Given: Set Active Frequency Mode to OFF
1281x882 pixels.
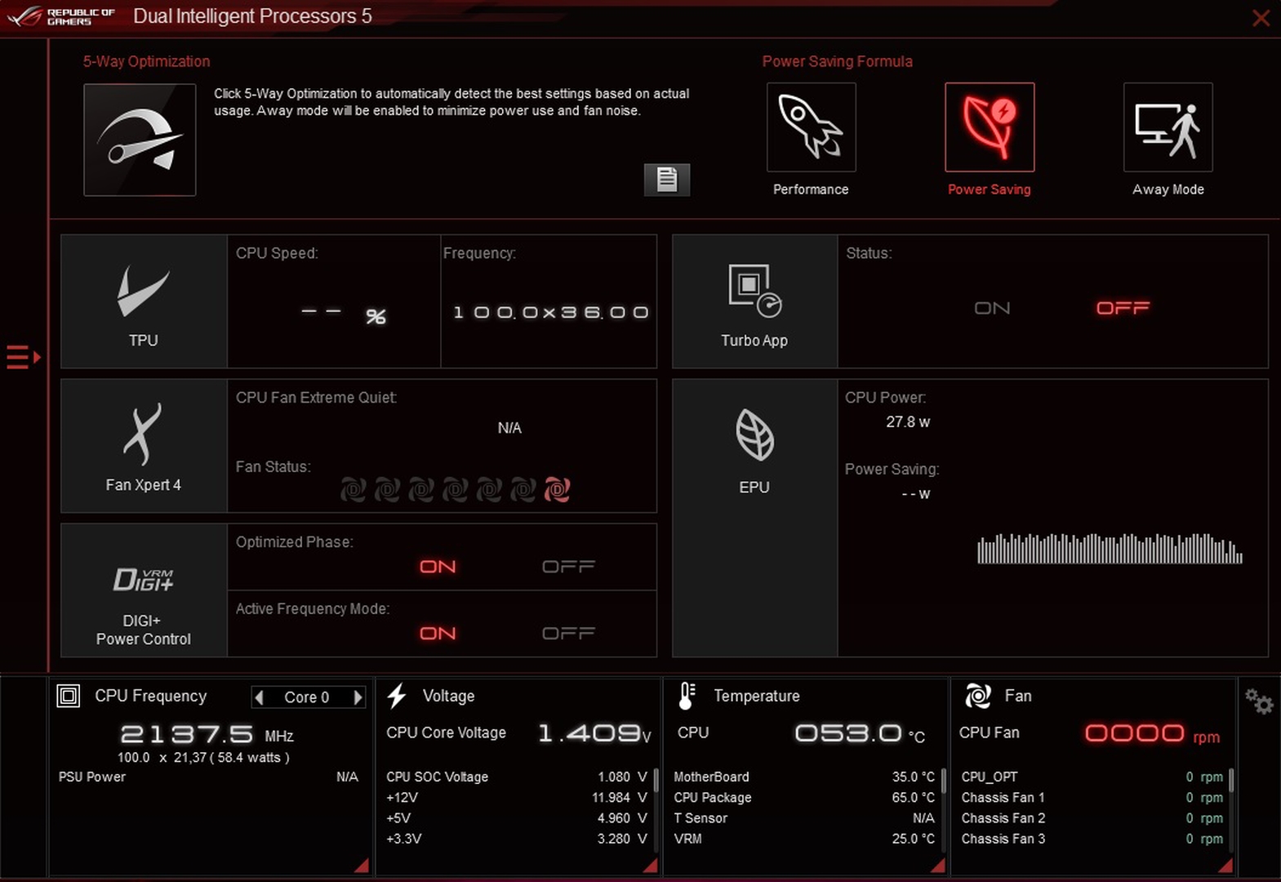Looking at the screenshot, I should 568,634.
